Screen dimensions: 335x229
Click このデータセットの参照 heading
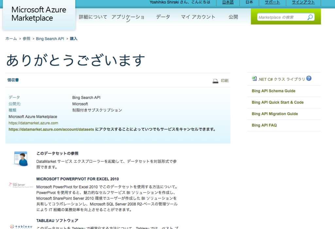(57, 153)
